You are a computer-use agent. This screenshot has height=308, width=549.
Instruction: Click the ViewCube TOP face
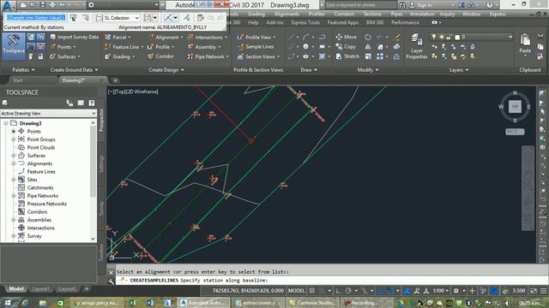(515, 107)
